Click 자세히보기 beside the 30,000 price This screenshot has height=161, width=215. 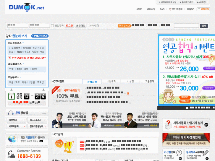(209, 88)
